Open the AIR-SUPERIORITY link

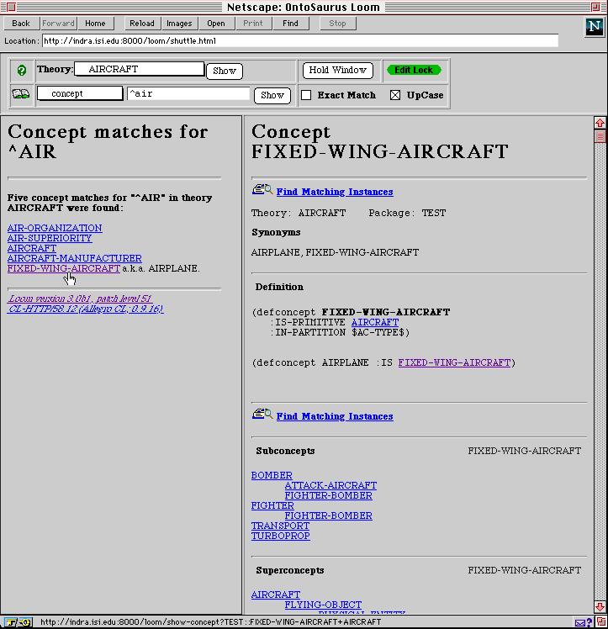(x=50, y=238)
